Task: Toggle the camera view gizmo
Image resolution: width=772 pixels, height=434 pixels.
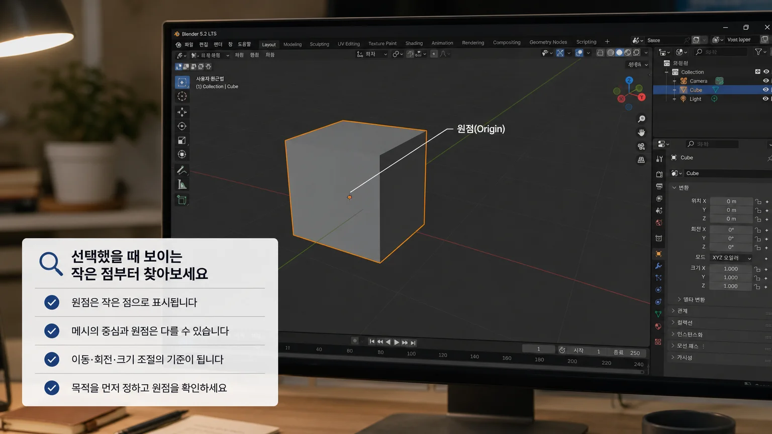Action: [x=641, y=146]
